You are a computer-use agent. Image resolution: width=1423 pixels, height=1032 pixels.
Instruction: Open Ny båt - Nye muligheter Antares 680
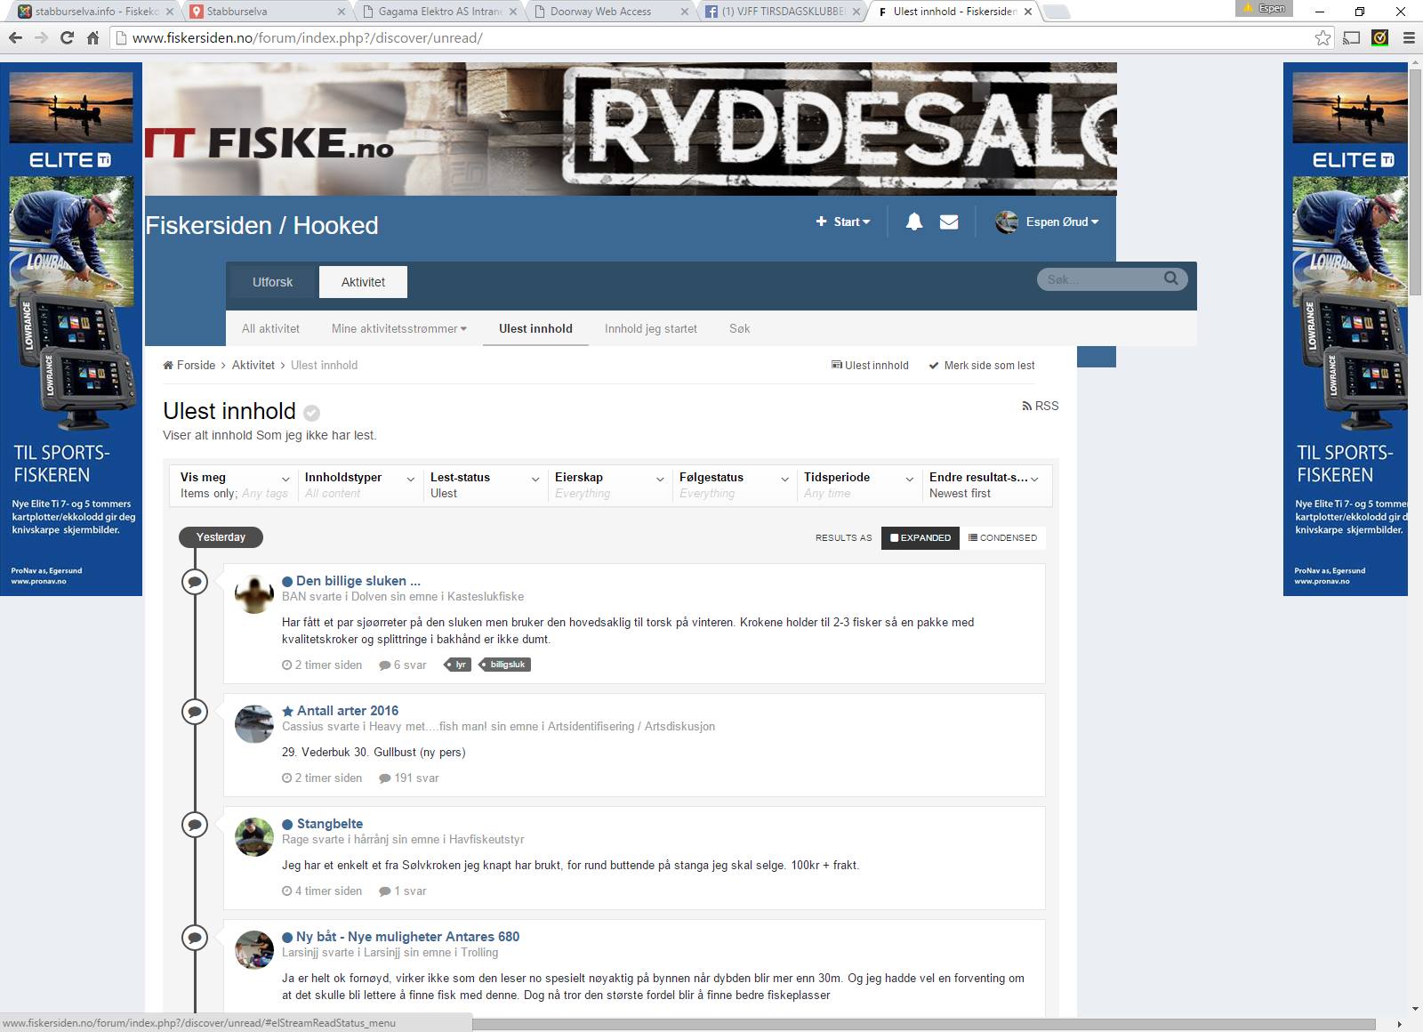click(408, 937)
